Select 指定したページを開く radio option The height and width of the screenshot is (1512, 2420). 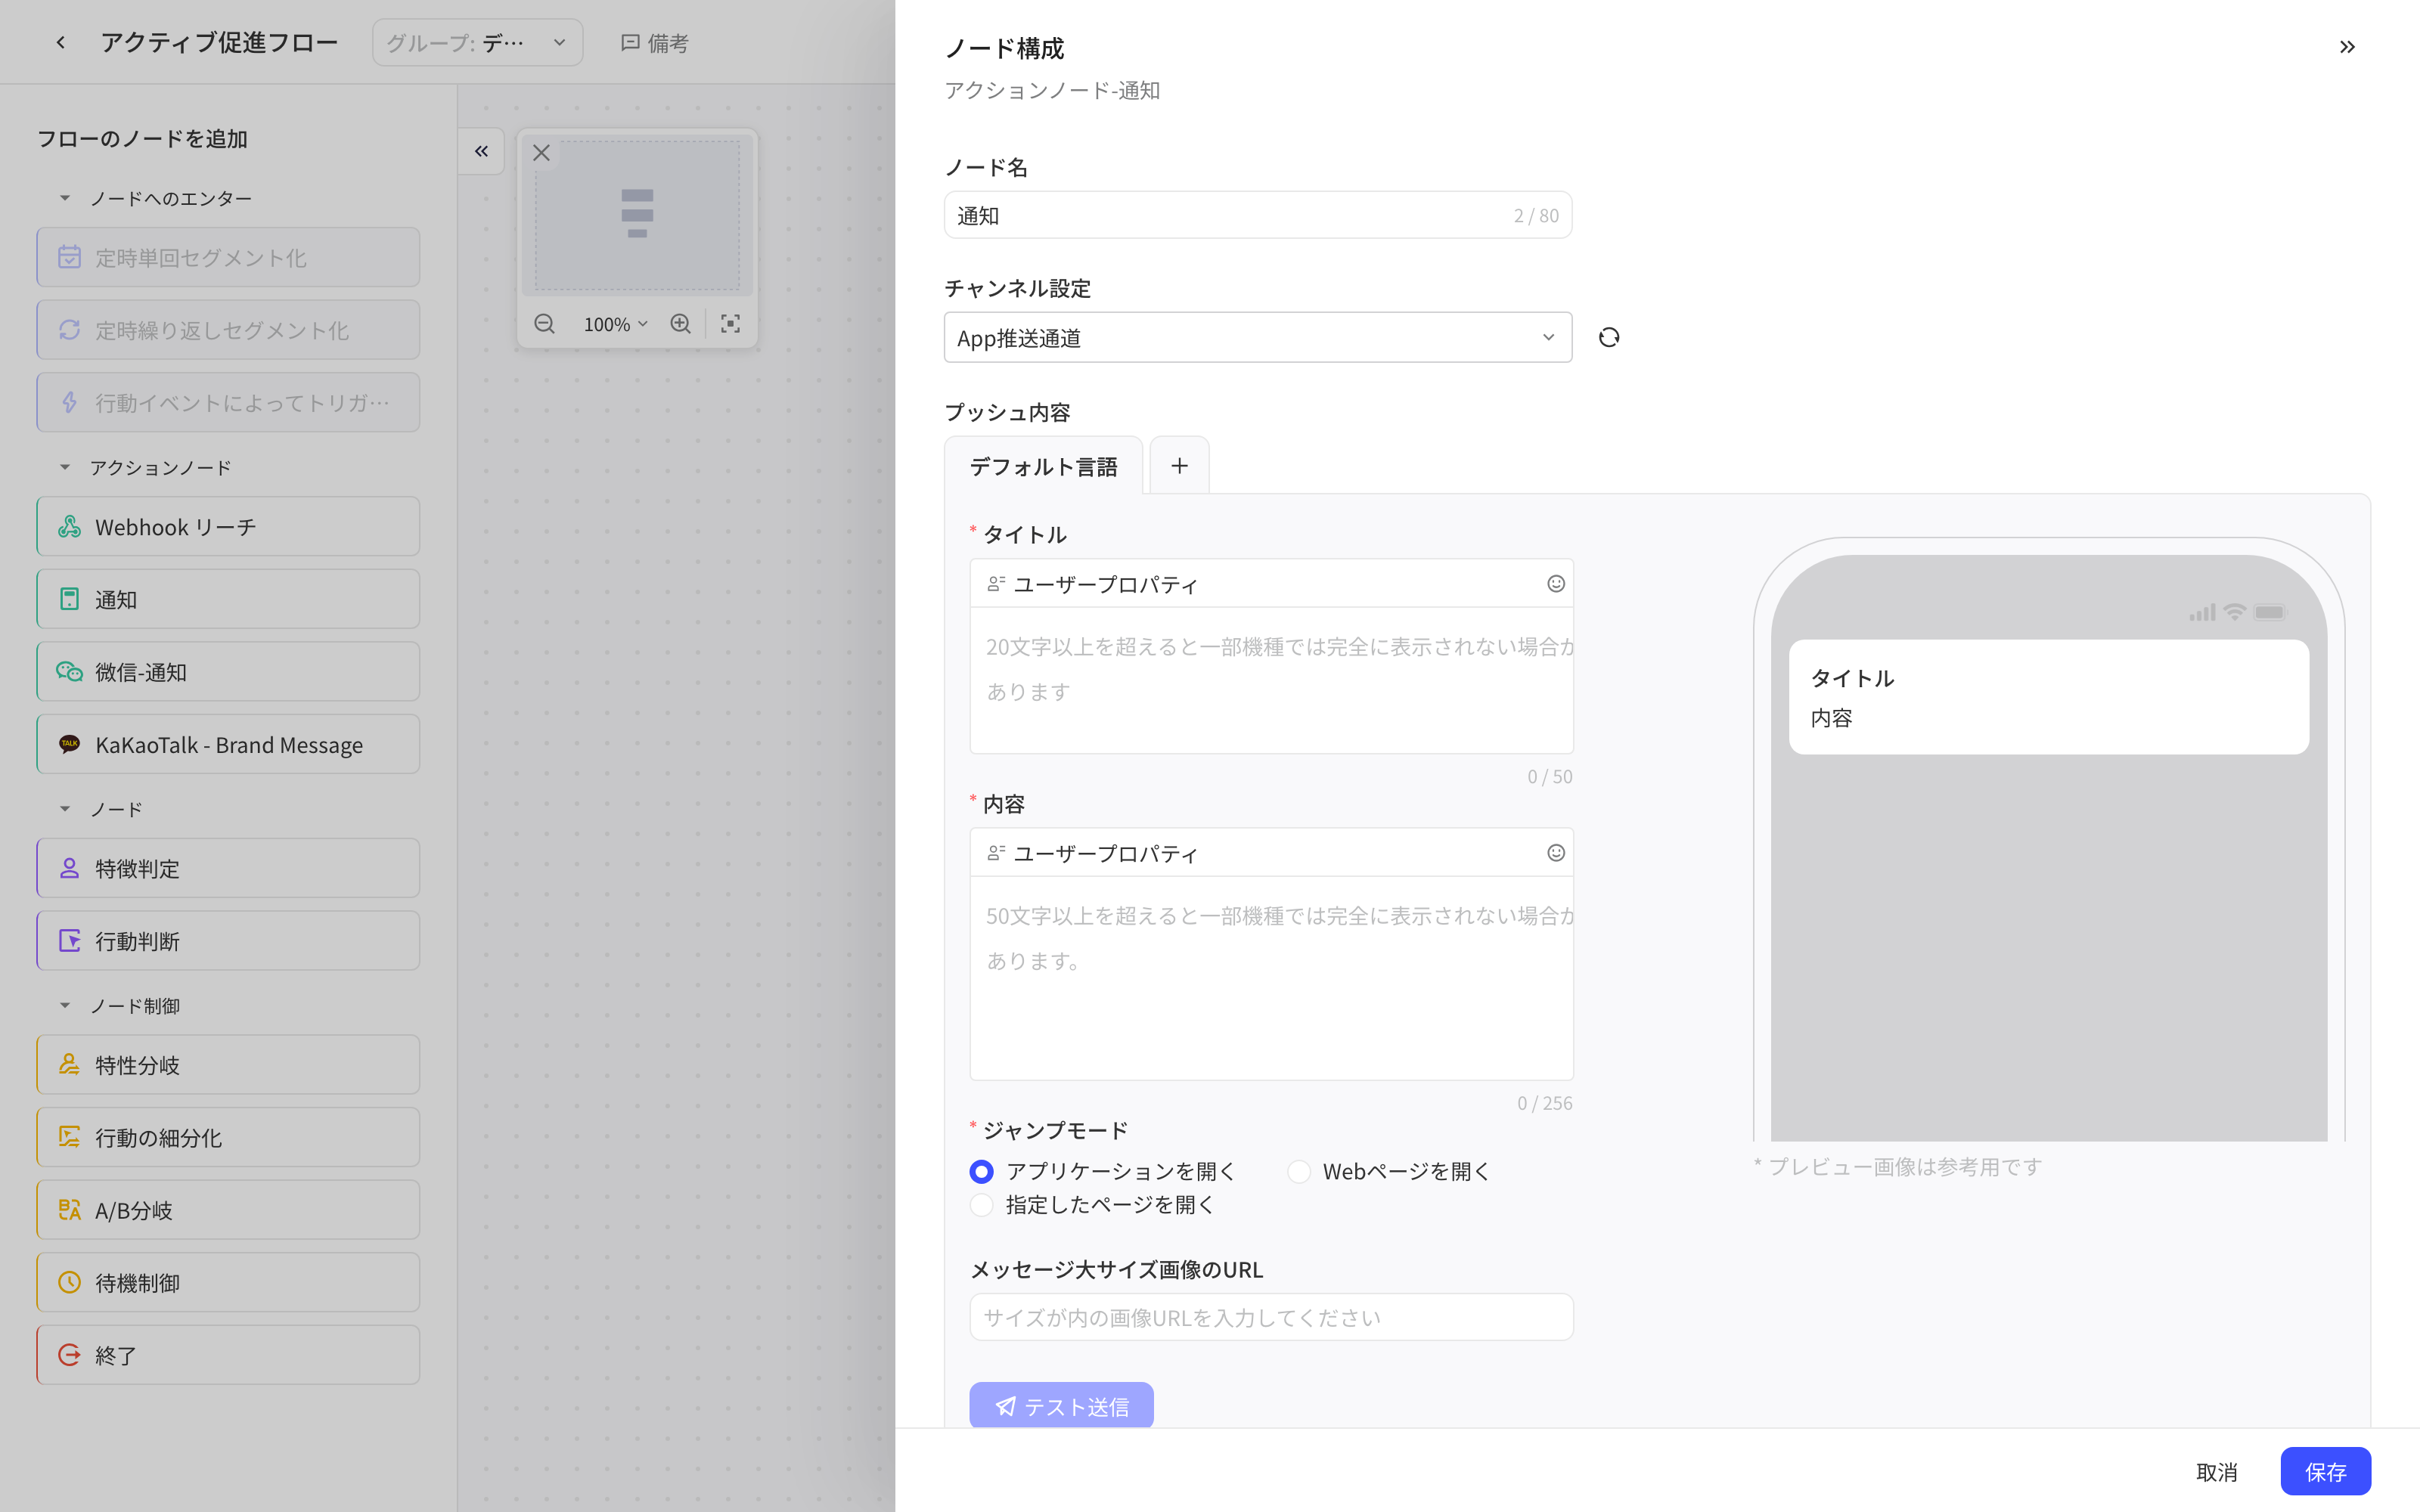pos(982,1205)
